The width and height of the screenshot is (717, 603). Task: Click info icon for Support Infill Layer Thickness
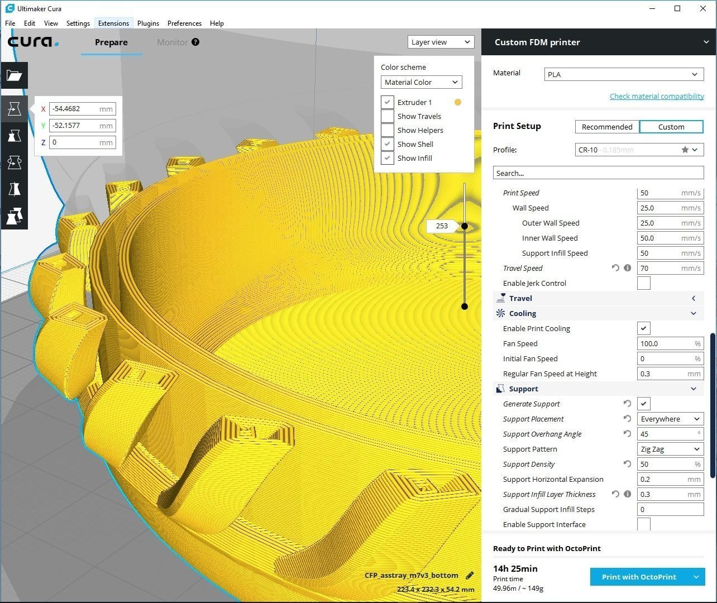(x=628, y=494)
